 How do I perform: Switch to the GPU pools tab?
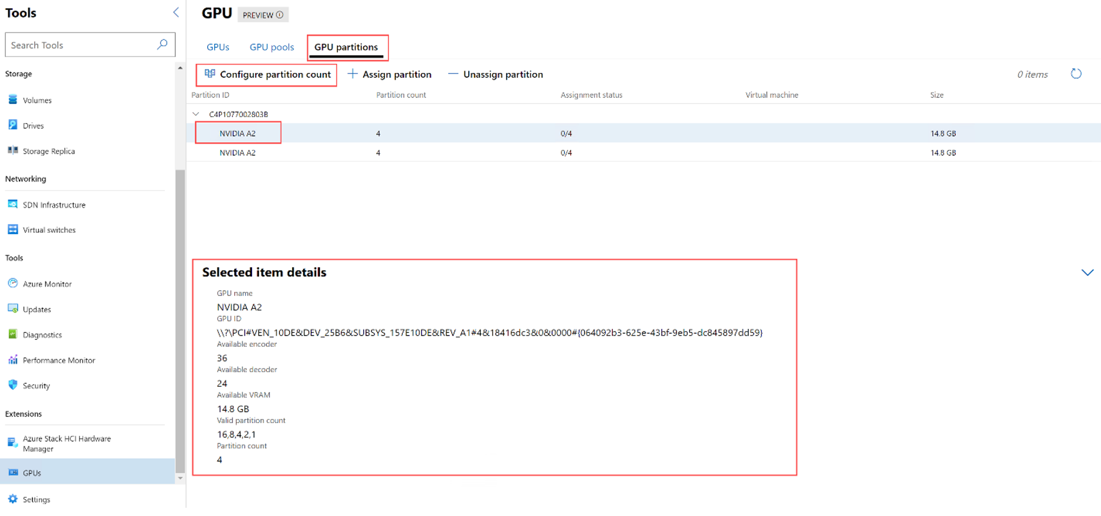point(272,47)
